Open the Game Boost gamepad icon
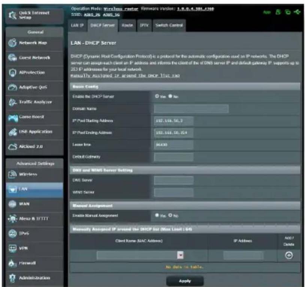 coord(13,117)
